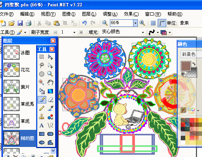Save the image with the floppy disk icon
Screen dimensions: 202x157
tap(20, 23)
